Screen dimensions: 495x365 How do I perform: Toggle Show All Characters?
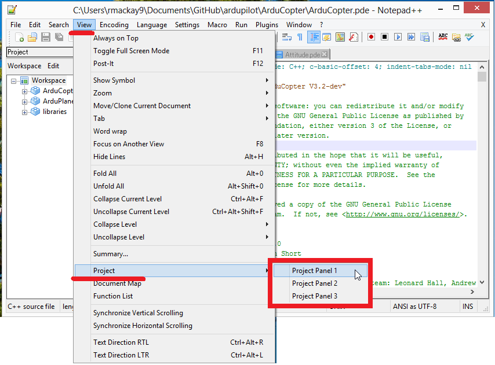[300, 36]
